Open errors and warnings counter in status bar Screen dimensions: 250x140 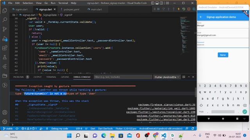click(29, 129)
